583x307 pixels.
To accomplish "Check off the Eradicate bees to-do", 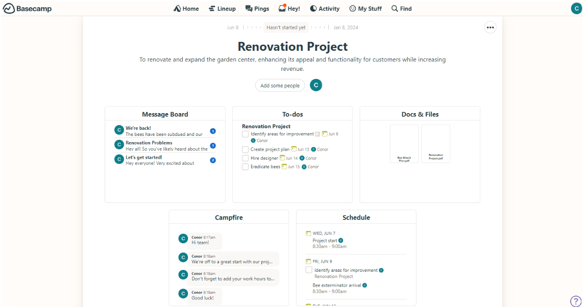I will [245, 167].
